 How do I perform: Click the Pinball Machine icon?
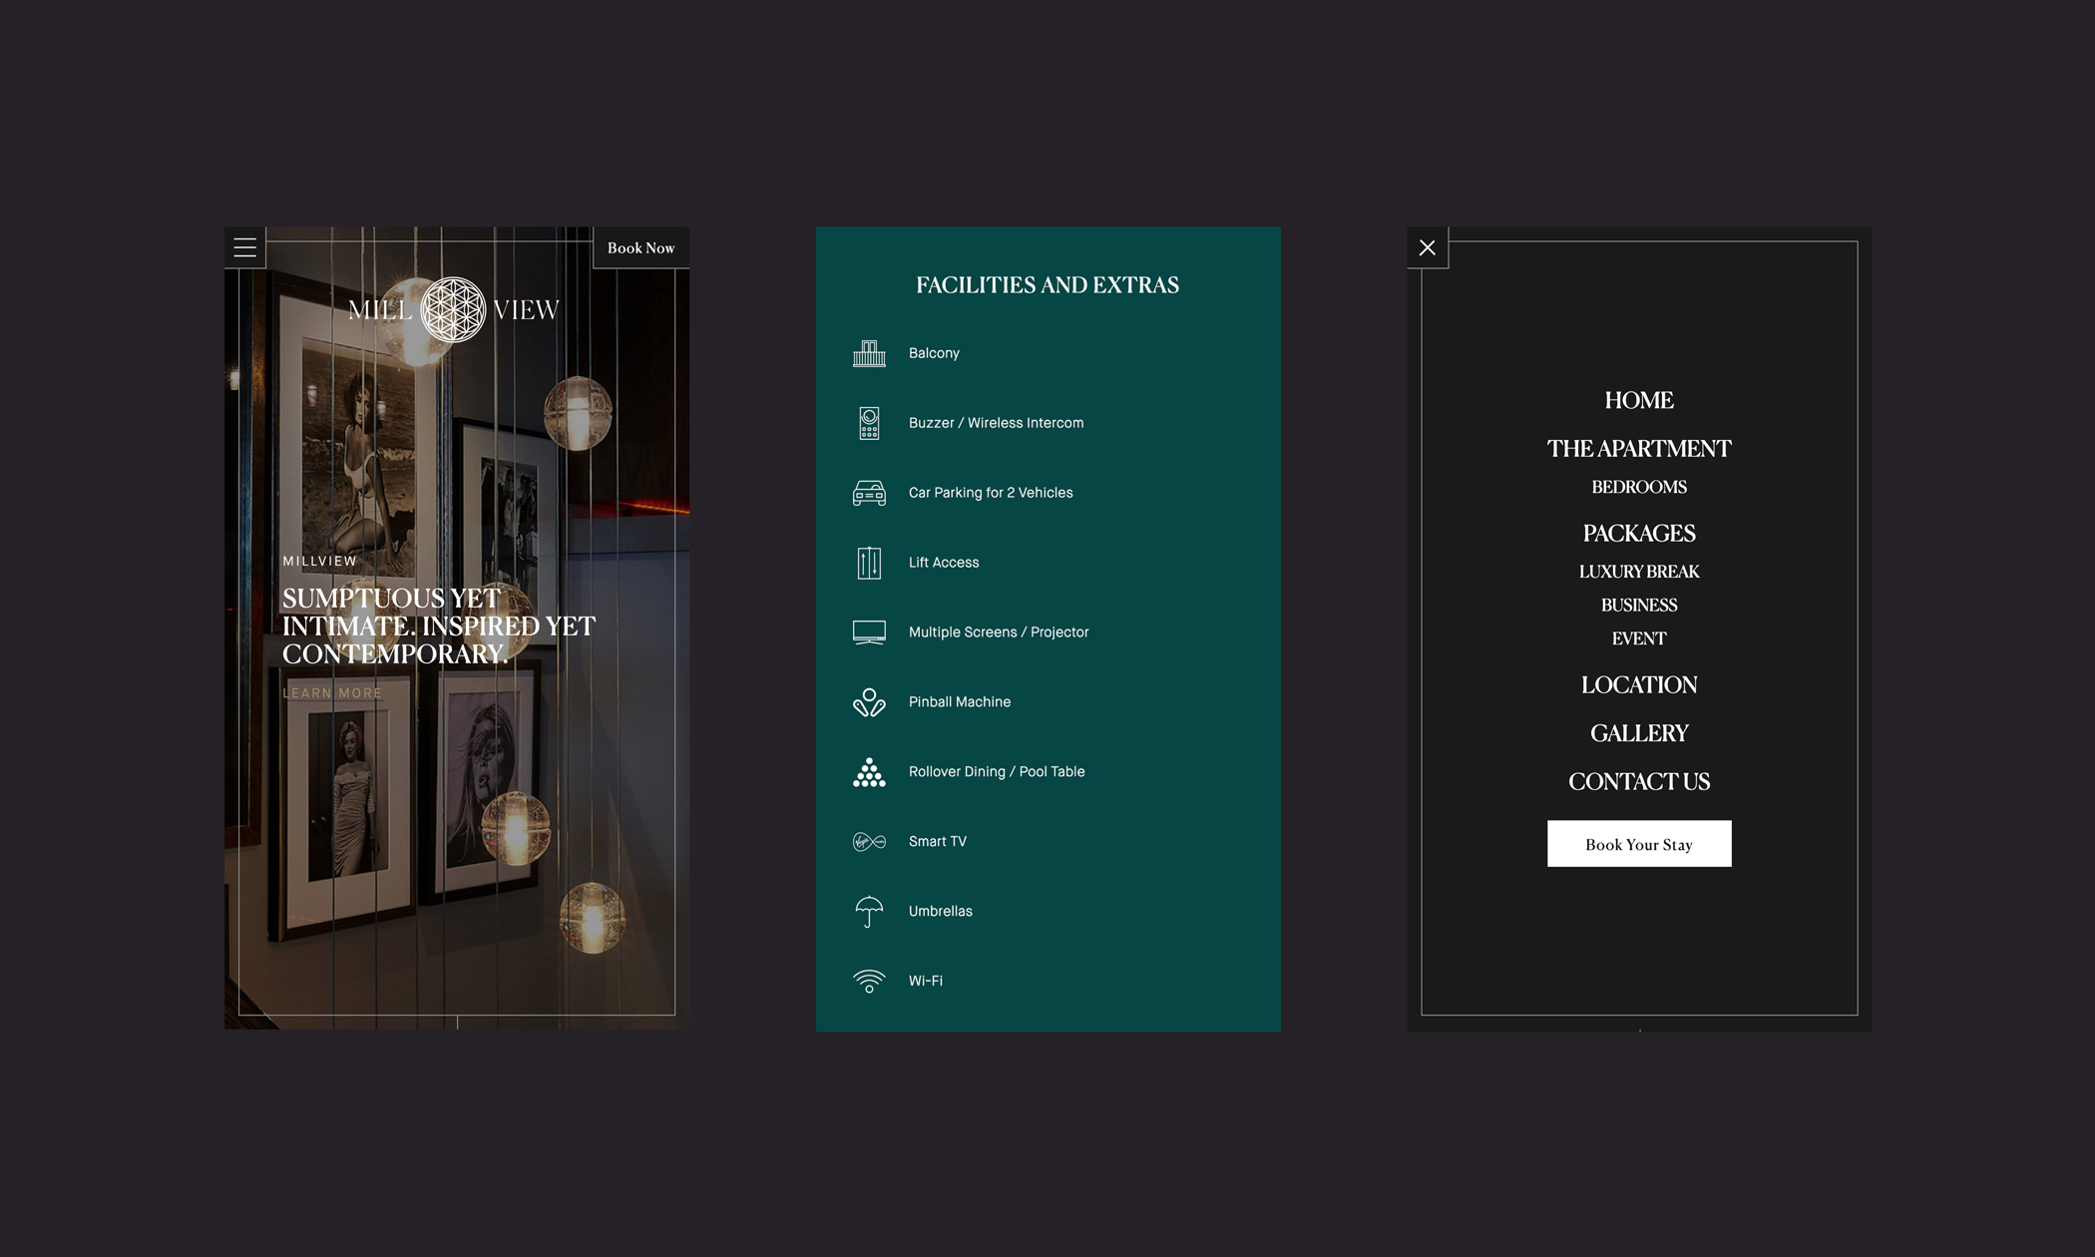coord(869,701)
